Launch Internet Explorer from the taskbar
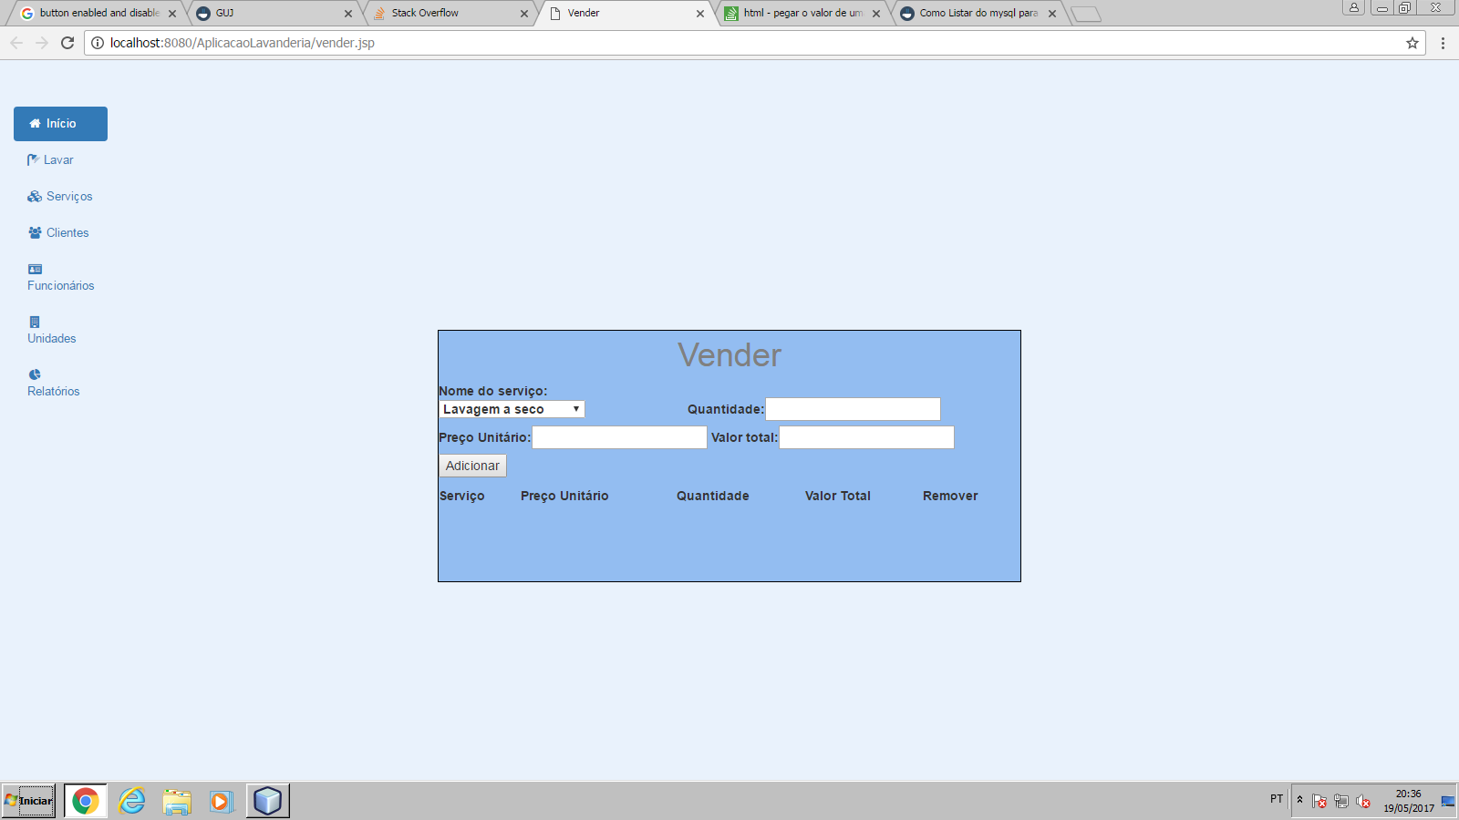1459x820 pixels. click(132, 801)
